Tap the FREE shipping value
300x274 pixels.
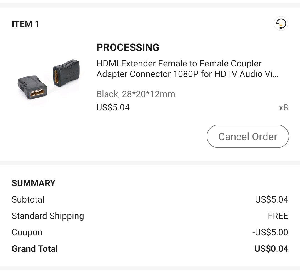278,216
